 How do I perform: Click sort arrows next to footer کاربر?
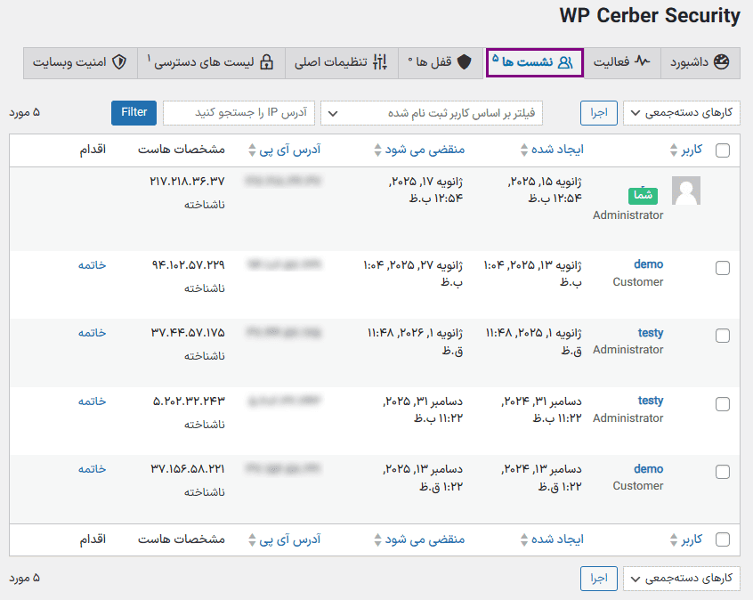(x=674, y=539)
